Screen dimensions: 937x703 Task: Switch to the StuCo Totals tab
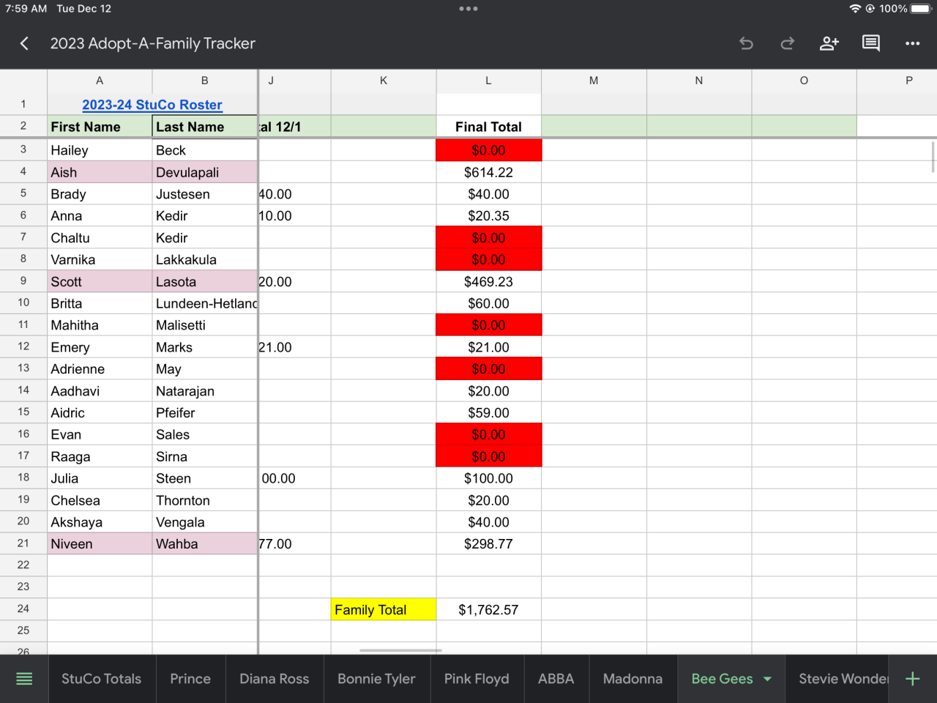[101, 679]
